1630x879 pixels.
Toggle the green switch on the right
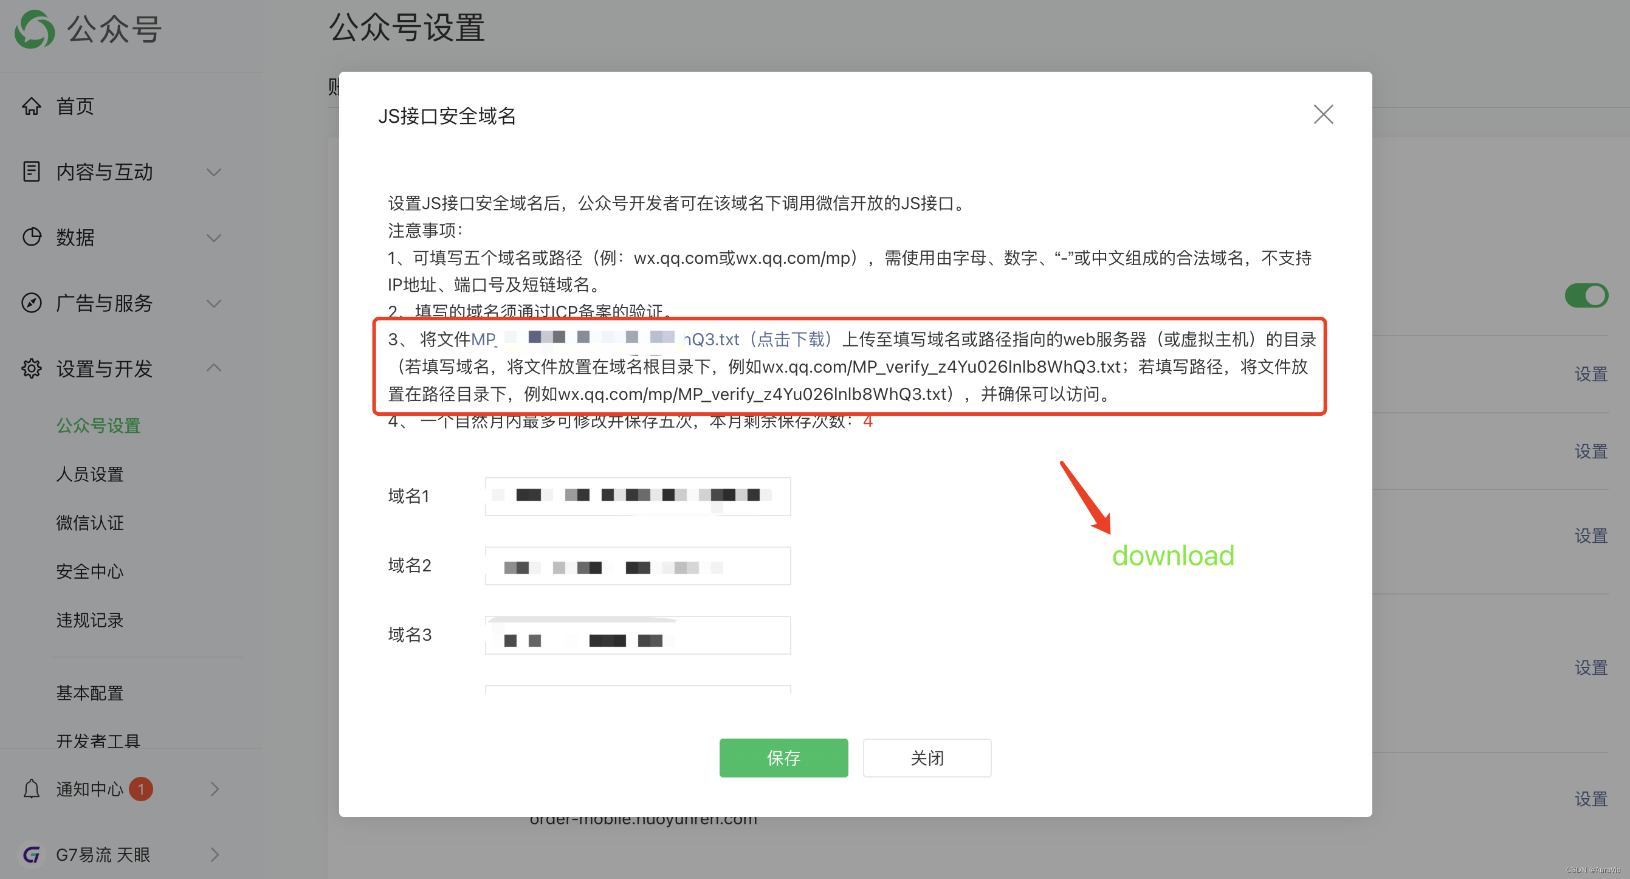click(1586, 295)
